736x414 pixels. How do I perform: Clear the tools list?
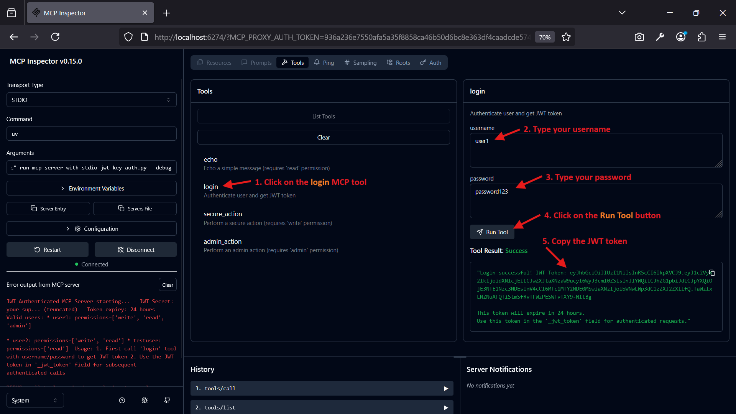tap(324, 137)
